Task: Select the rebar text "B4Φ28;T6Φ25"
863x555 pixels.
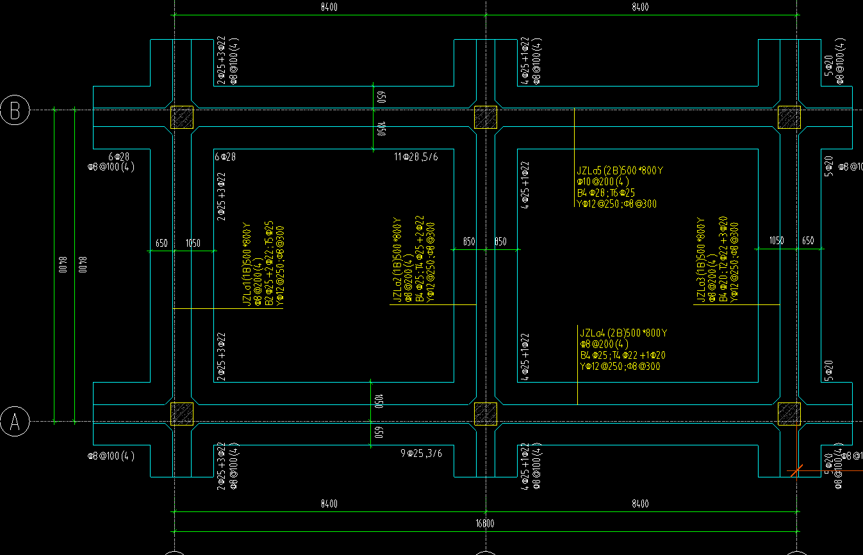Action: [x=606, y=193]
